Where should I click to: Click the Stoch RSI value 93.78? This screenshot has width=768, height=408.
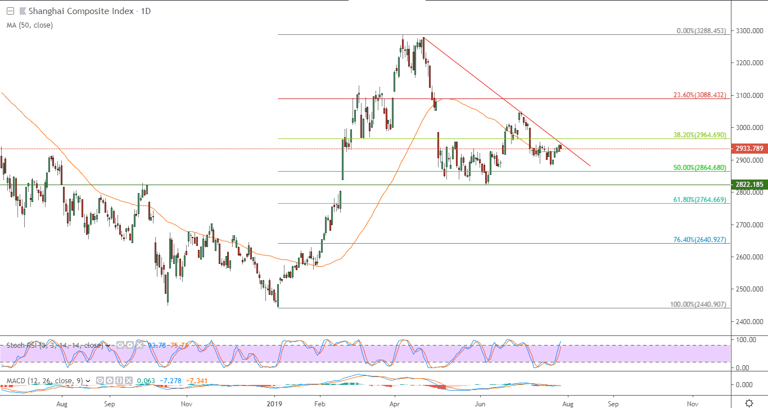coord(157,345)
